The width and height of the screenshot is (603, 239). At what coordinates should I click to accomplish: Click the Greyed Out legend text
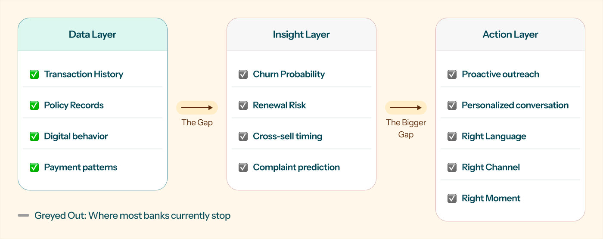tap(133, 216)
